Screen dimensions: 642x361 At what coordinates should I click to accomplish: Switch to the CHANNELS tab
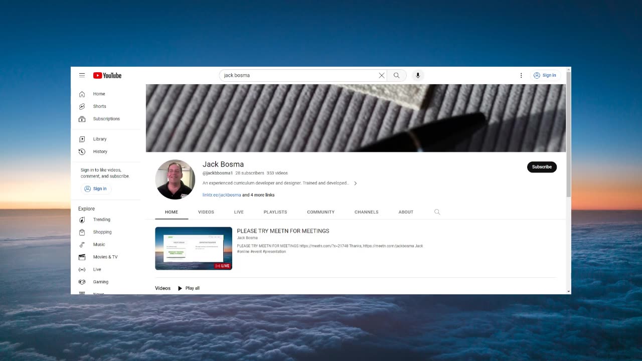click(x=367, y=212)
